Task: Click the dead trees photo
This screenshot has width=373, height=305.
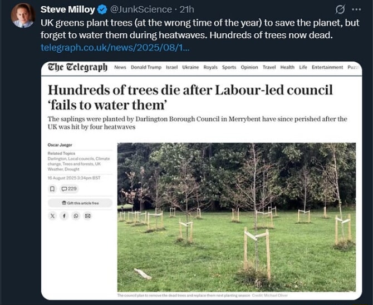Action: pyautogui.click(x=237, y=217)
